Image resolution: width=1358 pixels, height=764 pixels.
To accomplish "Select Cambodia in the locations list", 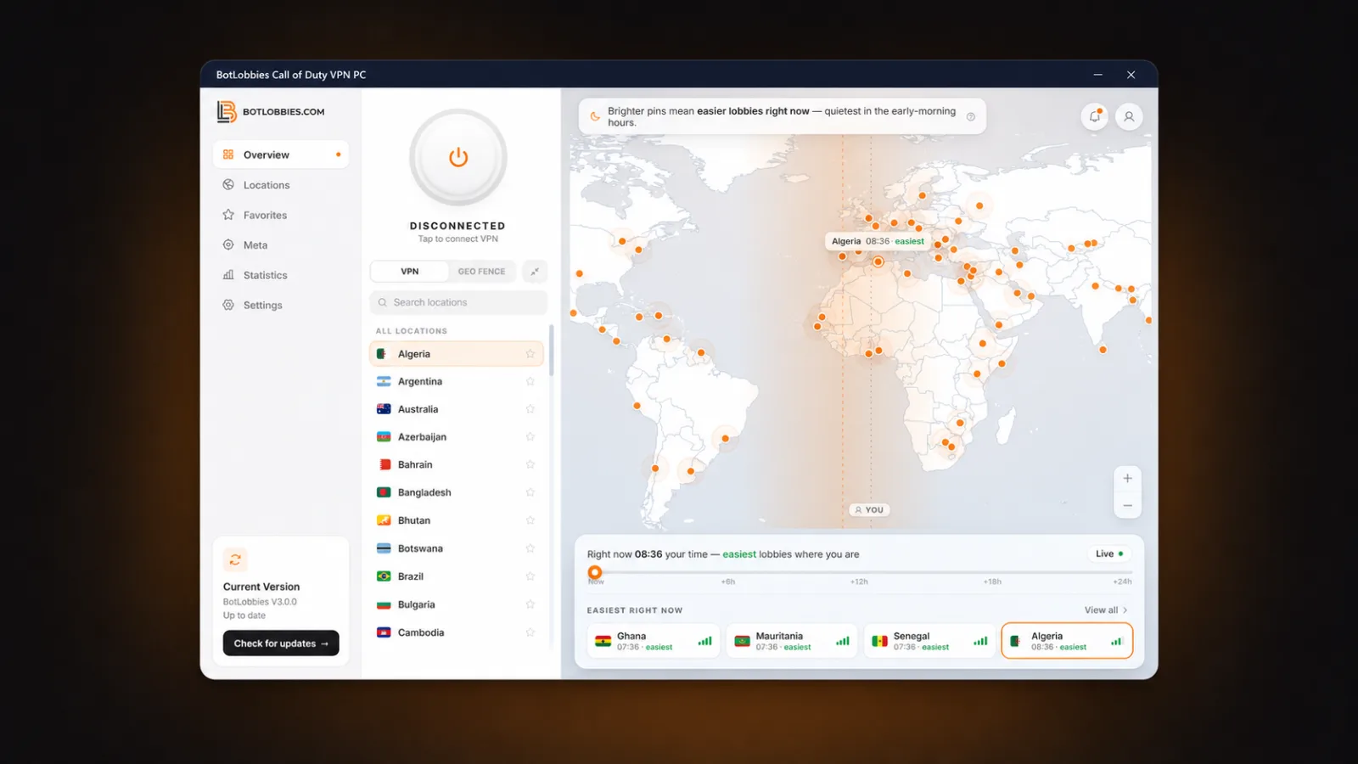I will click(457, 632).
